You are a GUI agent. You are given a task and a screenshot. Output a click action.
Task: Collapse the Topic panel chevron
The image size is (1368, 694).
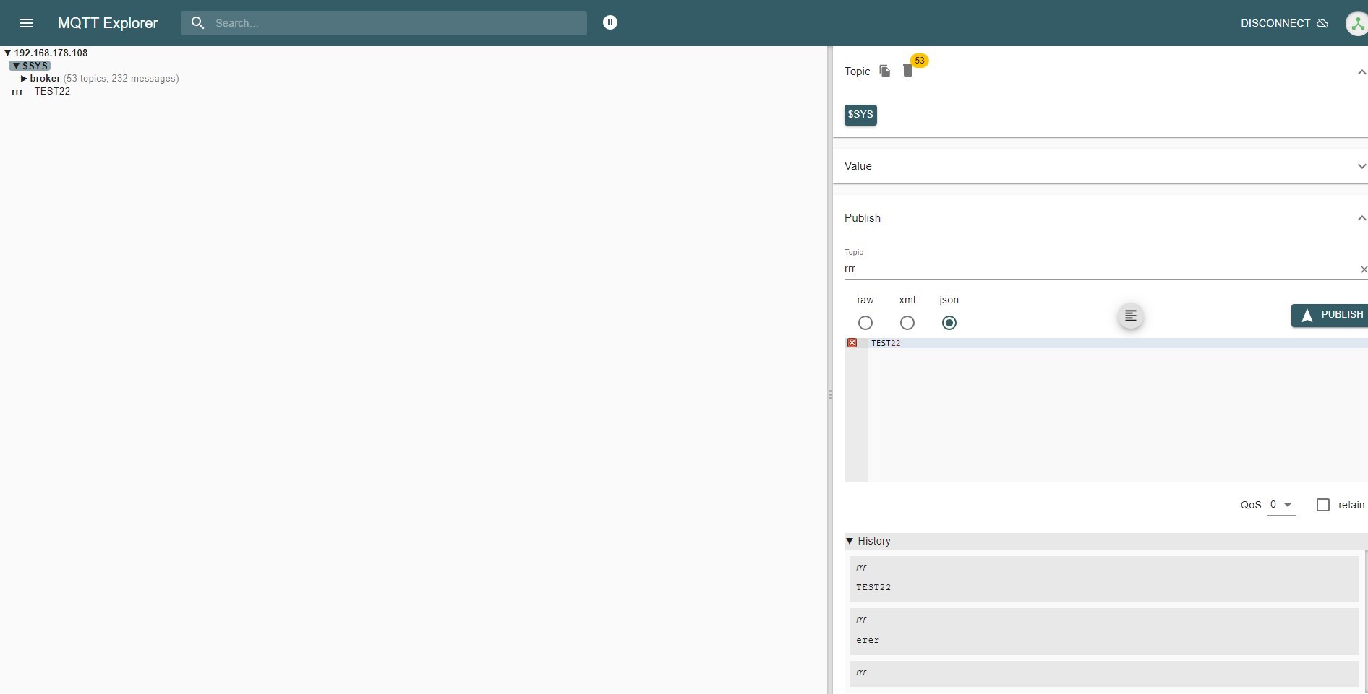(1361, 71)
